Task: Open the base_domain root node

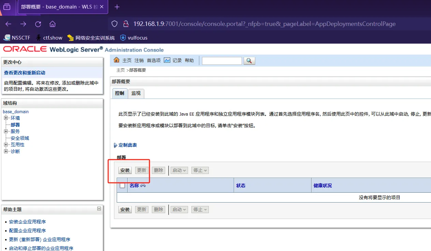Action: [x=16, y=112]
